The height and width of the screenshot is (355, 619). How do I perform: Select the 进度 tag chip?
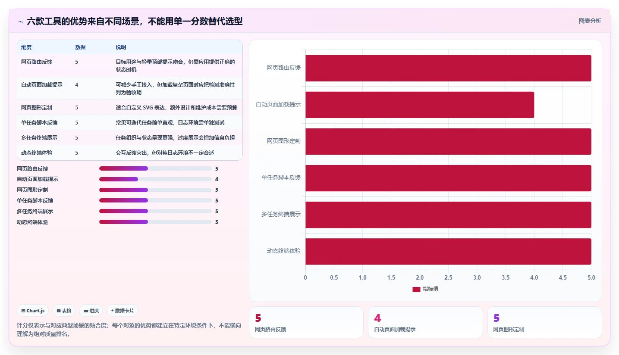coord(91,311)
